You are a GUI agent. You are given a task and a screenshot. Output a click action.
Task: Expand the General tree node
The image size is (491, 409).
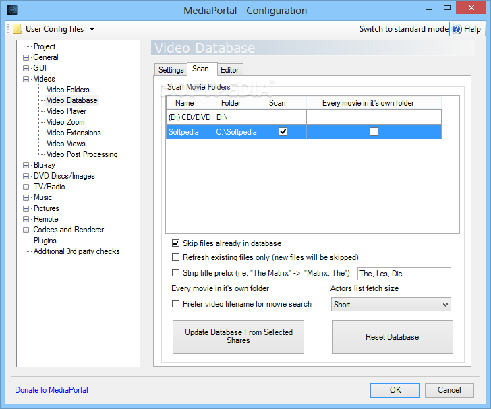(x=26, y=57)
